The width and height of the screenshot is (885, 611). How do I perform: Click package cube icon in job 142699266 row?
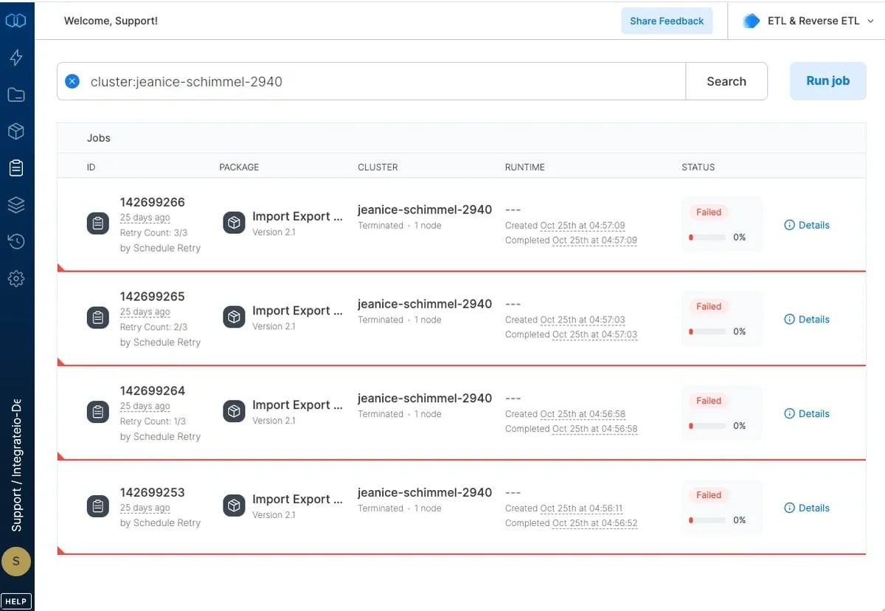[234, 223]
